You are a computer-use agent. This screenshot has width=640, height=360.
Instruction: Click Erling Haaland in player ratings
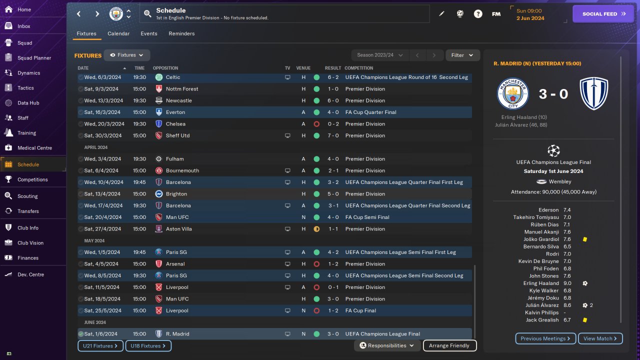click(x=542, y=283)
